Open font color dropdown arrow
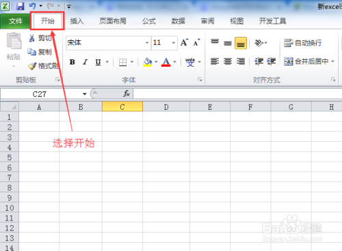The width and height of the screenshot is (342, 251). [175, 62]
